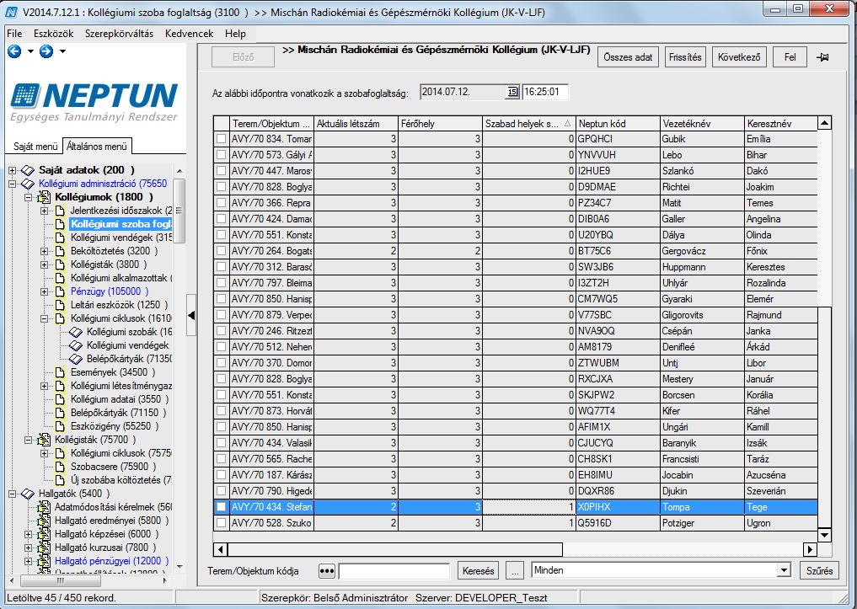857x609 pixels.
Task: Open the Help menu
Action: [x=236, y=34]
